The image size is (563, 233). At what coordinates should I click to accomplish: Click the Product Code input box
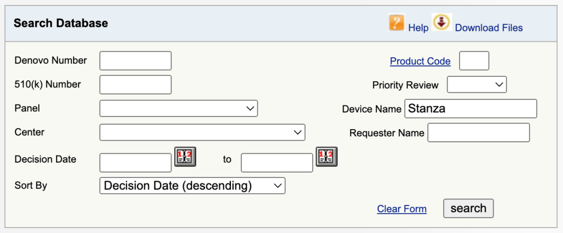click(x=474, y=60)
